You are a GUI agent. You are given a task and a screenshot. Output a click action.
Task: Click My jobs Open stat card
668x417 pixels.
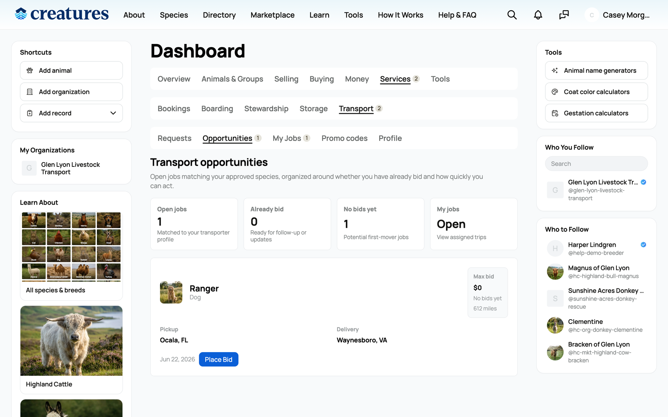tap(474, 224)
